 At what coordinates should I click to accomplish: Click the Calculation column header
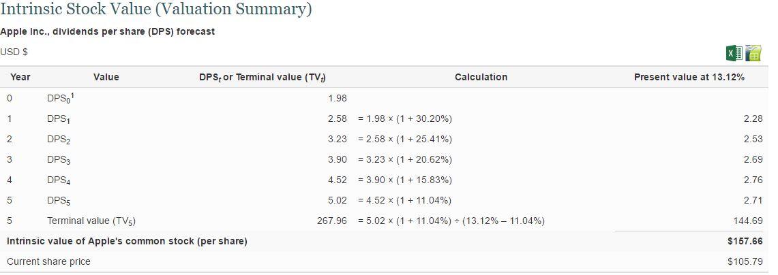(x=481, y=77)
